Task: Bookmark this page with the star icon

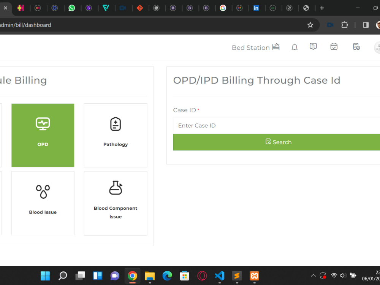Action: point(310,25)
